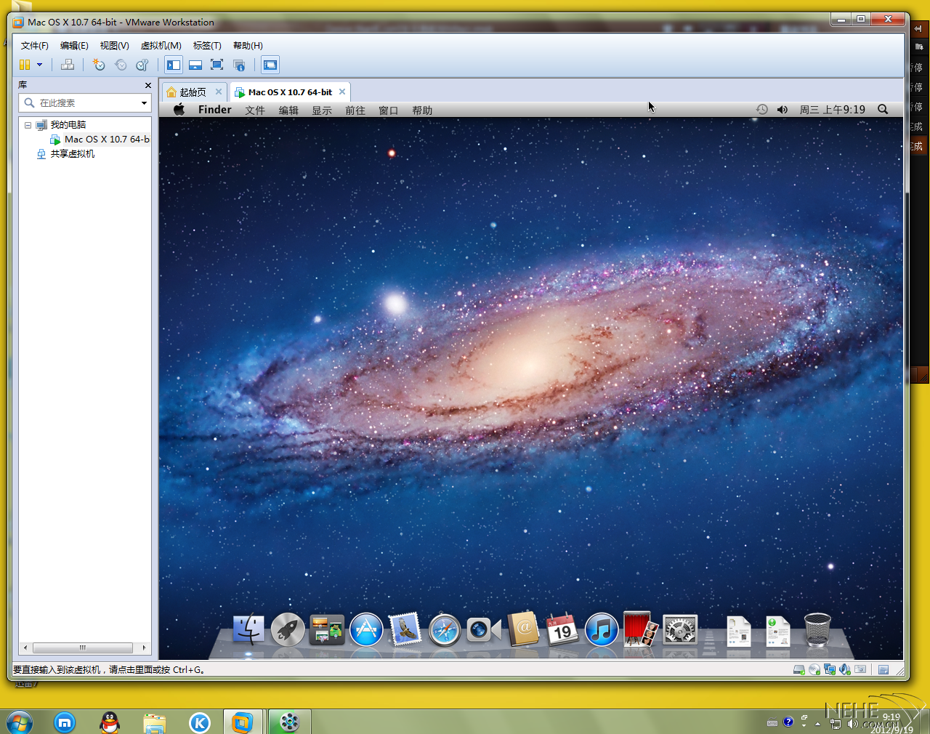
Task: Open QQ penguin in Windows taskbar
Action: pos(110,722)
